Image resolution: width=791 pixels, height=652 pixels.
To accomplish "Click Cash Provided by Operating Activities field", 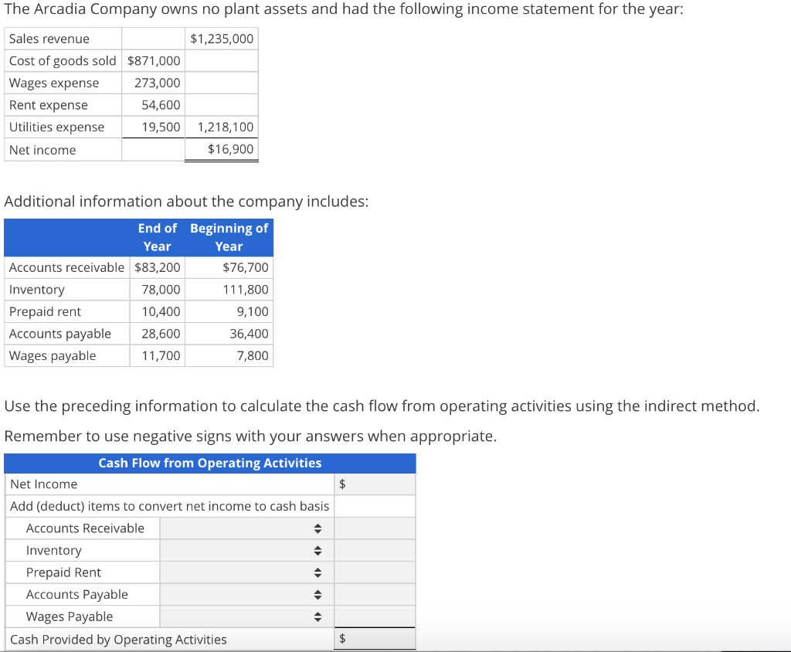I will pyautogui.click(x=375, y=639).
